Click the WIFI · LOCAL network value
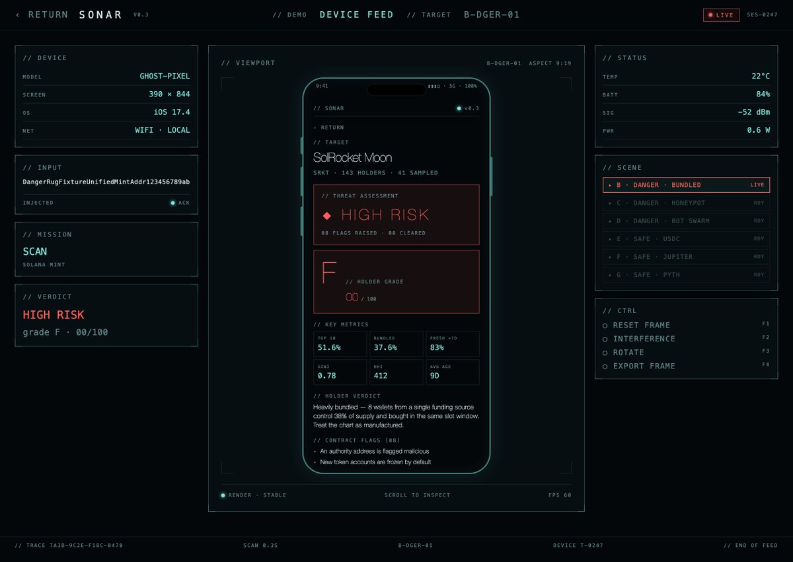 click(163, 130)
